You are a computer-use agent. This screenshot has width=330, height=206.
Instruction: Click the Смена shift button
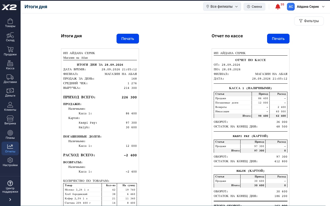tap(254, 7)
